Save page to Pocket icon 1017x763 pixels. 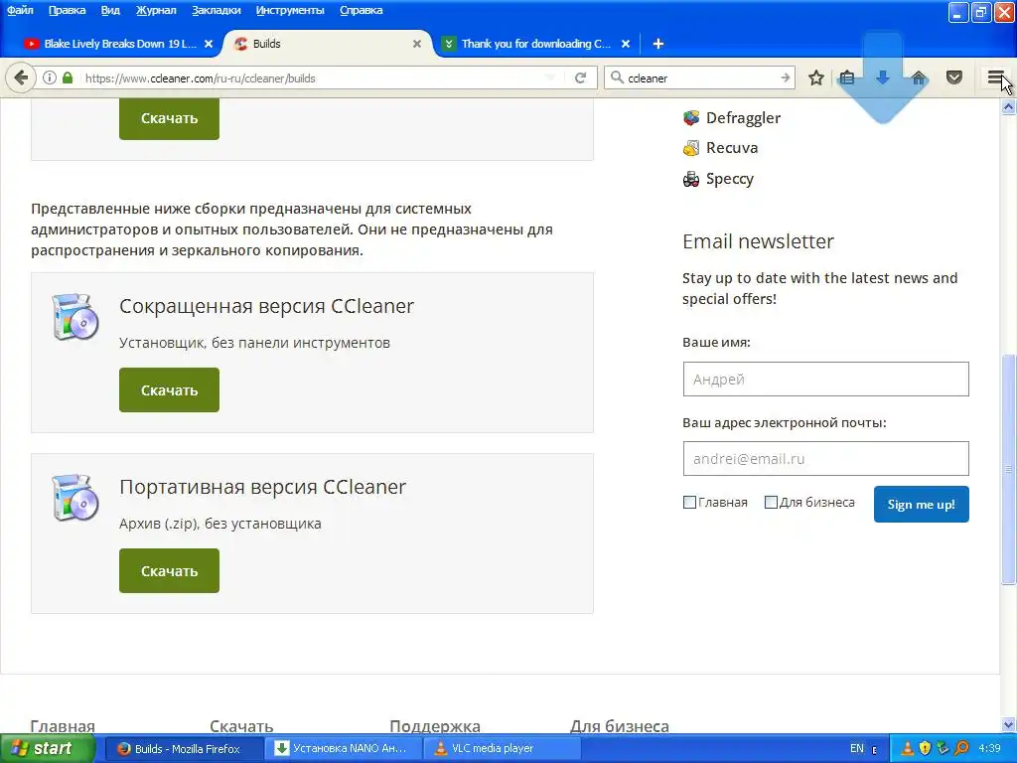click(x=954, y=77)
